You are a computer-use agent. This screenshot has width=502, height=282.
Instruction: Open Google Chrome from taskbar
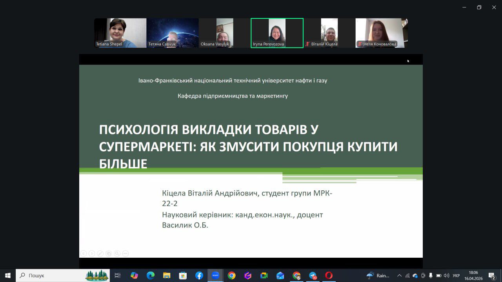click(x=231, y=275)
